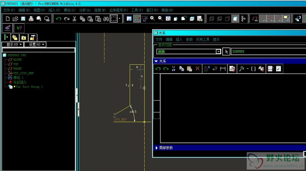Undo in the relations editor toolbar
The width and height of the screenshot is (306, 171).
tap(158, 69)
